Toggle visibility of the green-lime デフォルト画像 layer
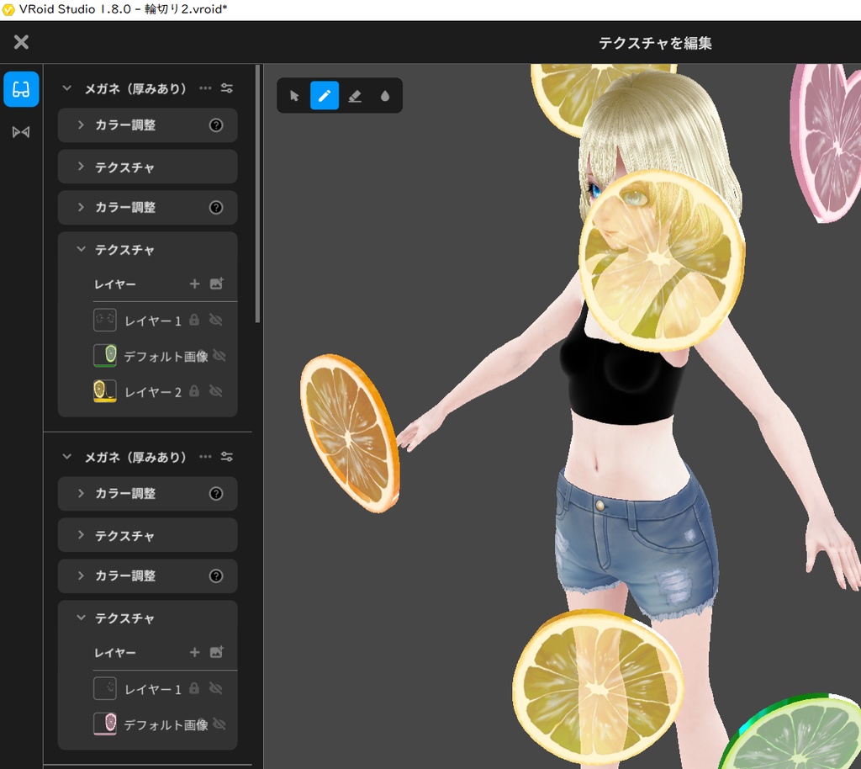Screen dimensions: 861x769 click(x=219, y=356)
